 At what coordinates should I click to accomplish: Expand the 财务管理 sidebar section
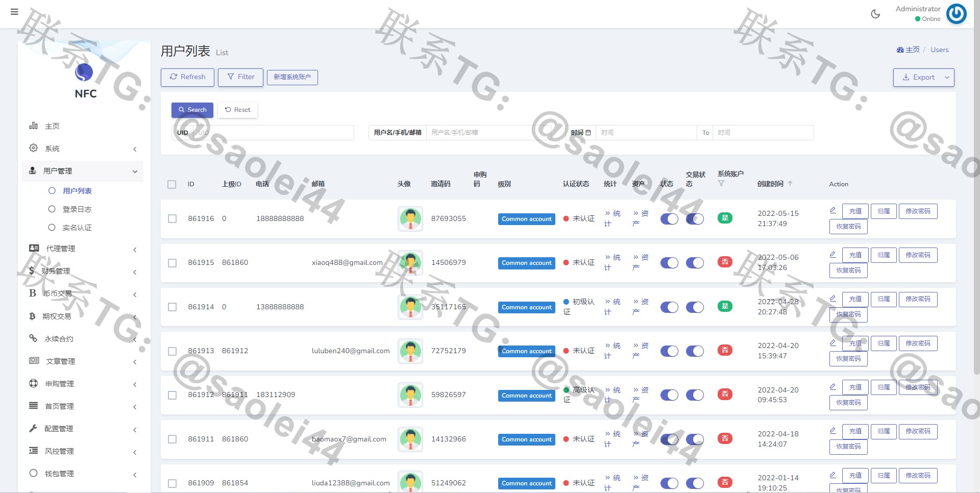click(83, 271)
